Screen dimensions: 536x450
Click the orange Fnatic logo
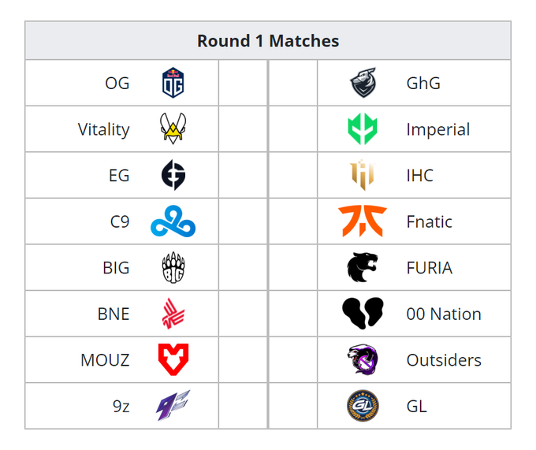[363, 221]
